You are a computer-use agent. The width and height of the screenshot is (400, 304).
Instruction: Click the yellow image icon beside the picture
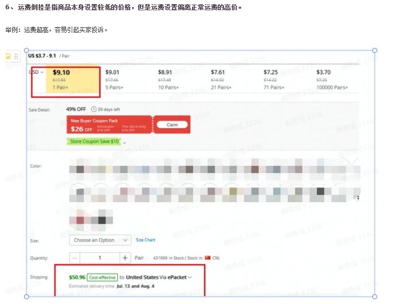[x=8, y=56]
